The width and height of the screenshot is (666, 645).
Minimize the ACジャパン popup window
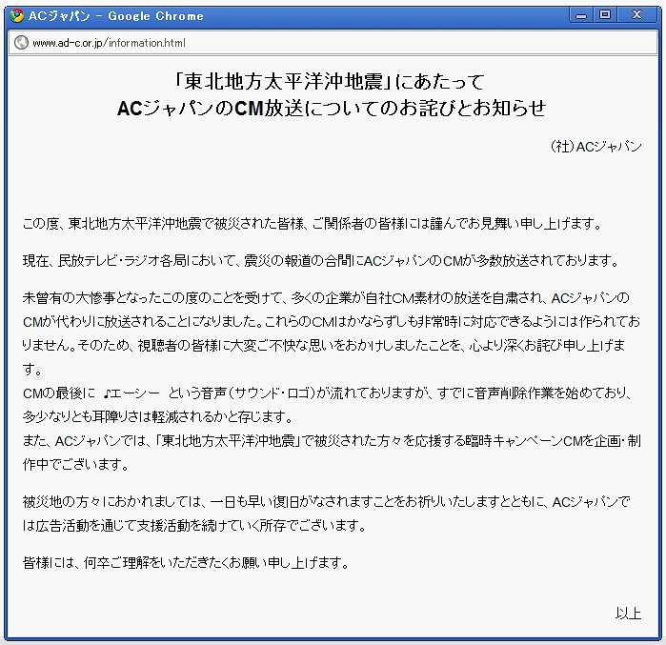(x=580, y=15)
